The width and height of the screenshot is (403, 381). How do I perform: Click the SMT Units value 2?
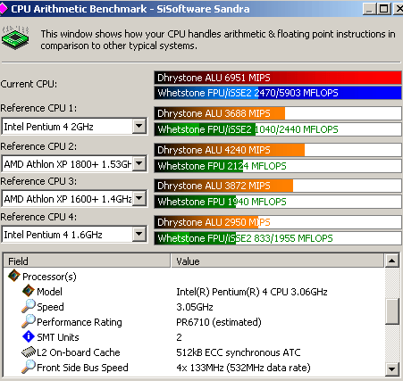[x=179, y=337]
